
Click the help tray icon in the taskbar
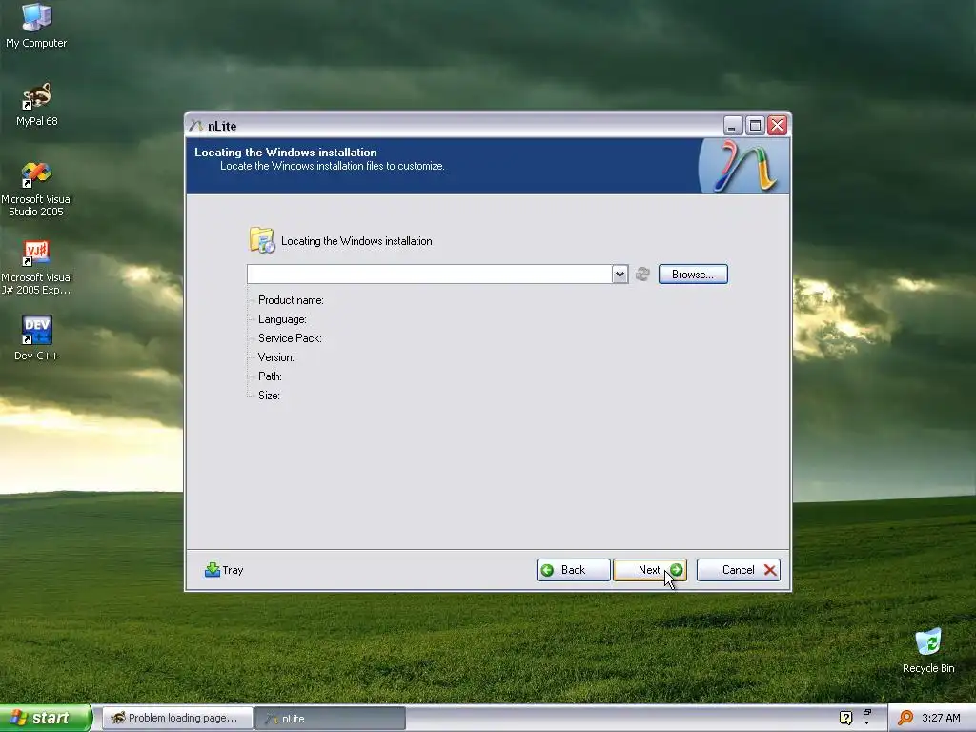[845, 718]
